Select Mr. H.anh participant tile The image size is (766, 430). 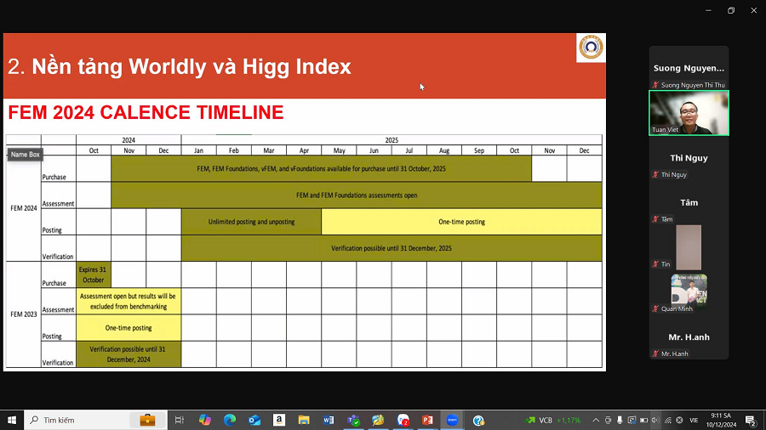coord(689,337)
